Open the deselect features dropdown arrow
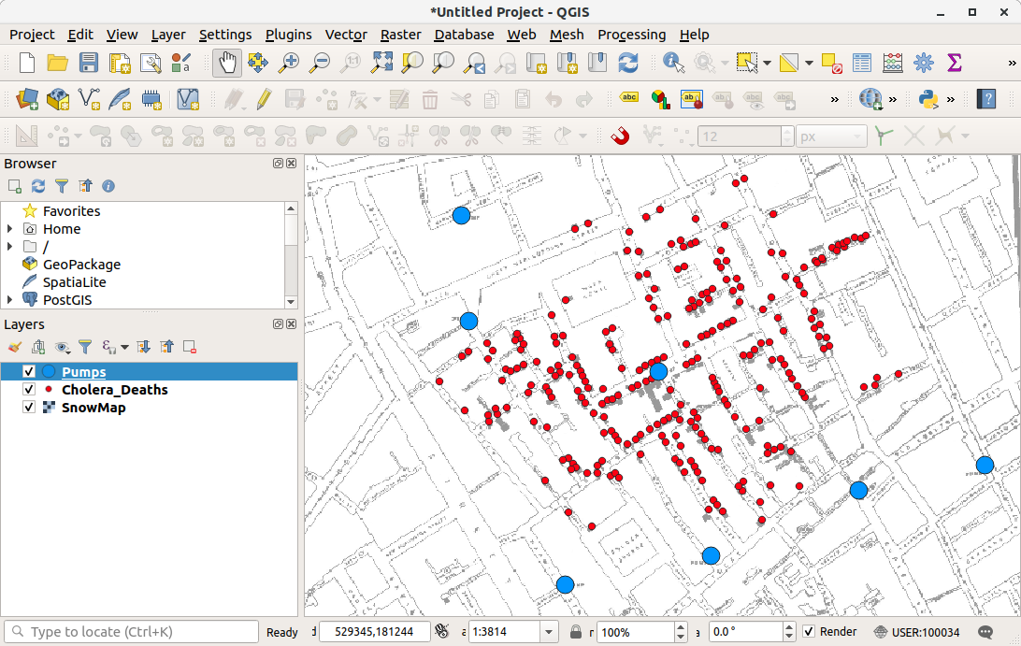Screen dimensions: 1021x646 coord(809,64)
